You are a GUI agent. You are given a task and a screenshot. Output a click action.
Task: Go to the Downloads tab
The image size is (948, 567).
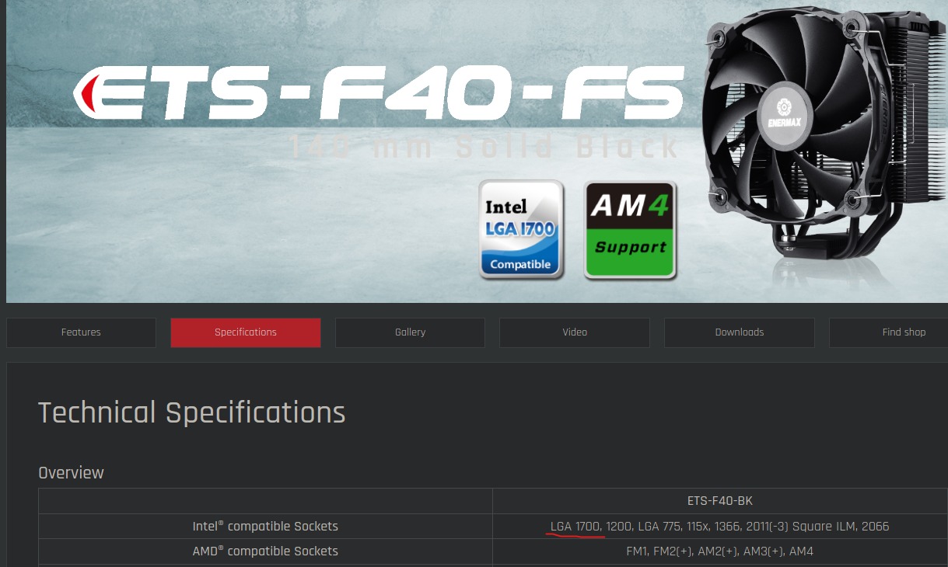740,332
